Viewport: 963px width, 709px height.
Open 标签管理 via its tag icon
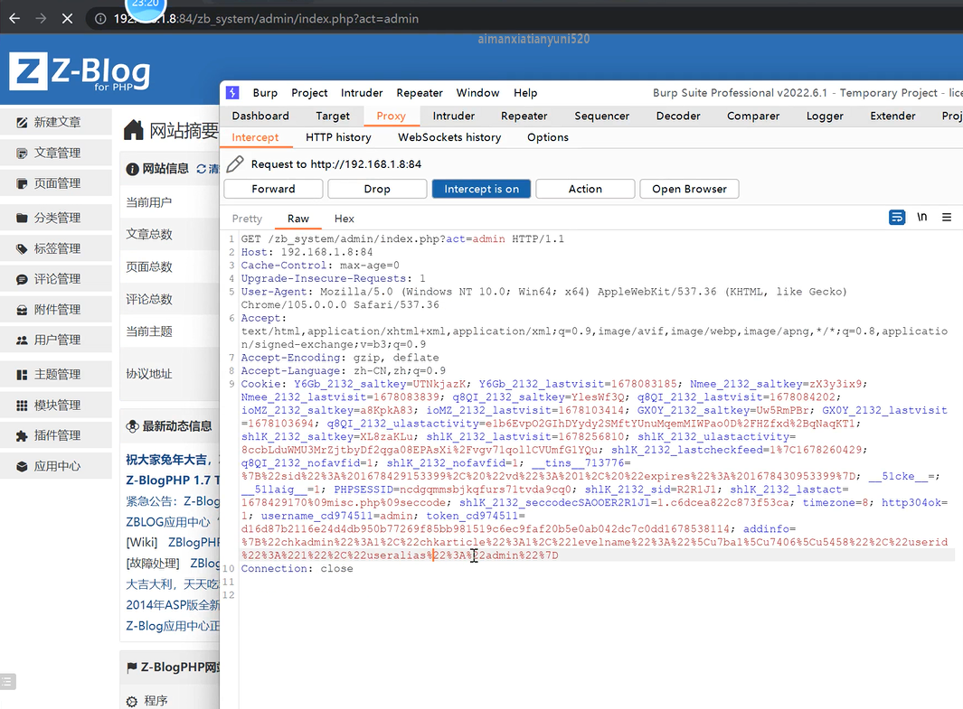pos(22,248)
